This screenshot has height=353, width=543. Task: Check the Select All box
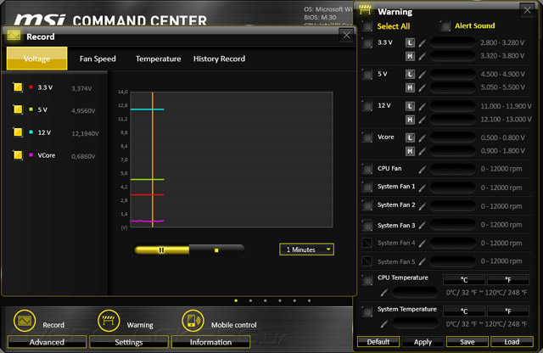pyautogui.click(x=367, y=26)
